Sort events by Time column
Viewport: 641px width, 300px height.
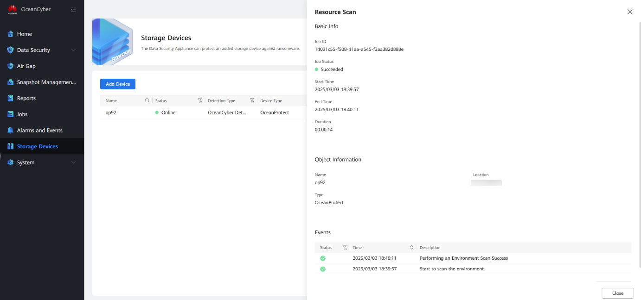click(x=411, y=248)
